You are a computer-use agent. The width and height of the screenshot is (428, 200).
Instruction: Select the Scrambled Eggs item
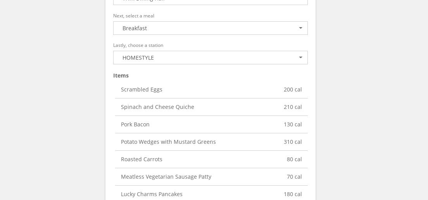(142, 90)
